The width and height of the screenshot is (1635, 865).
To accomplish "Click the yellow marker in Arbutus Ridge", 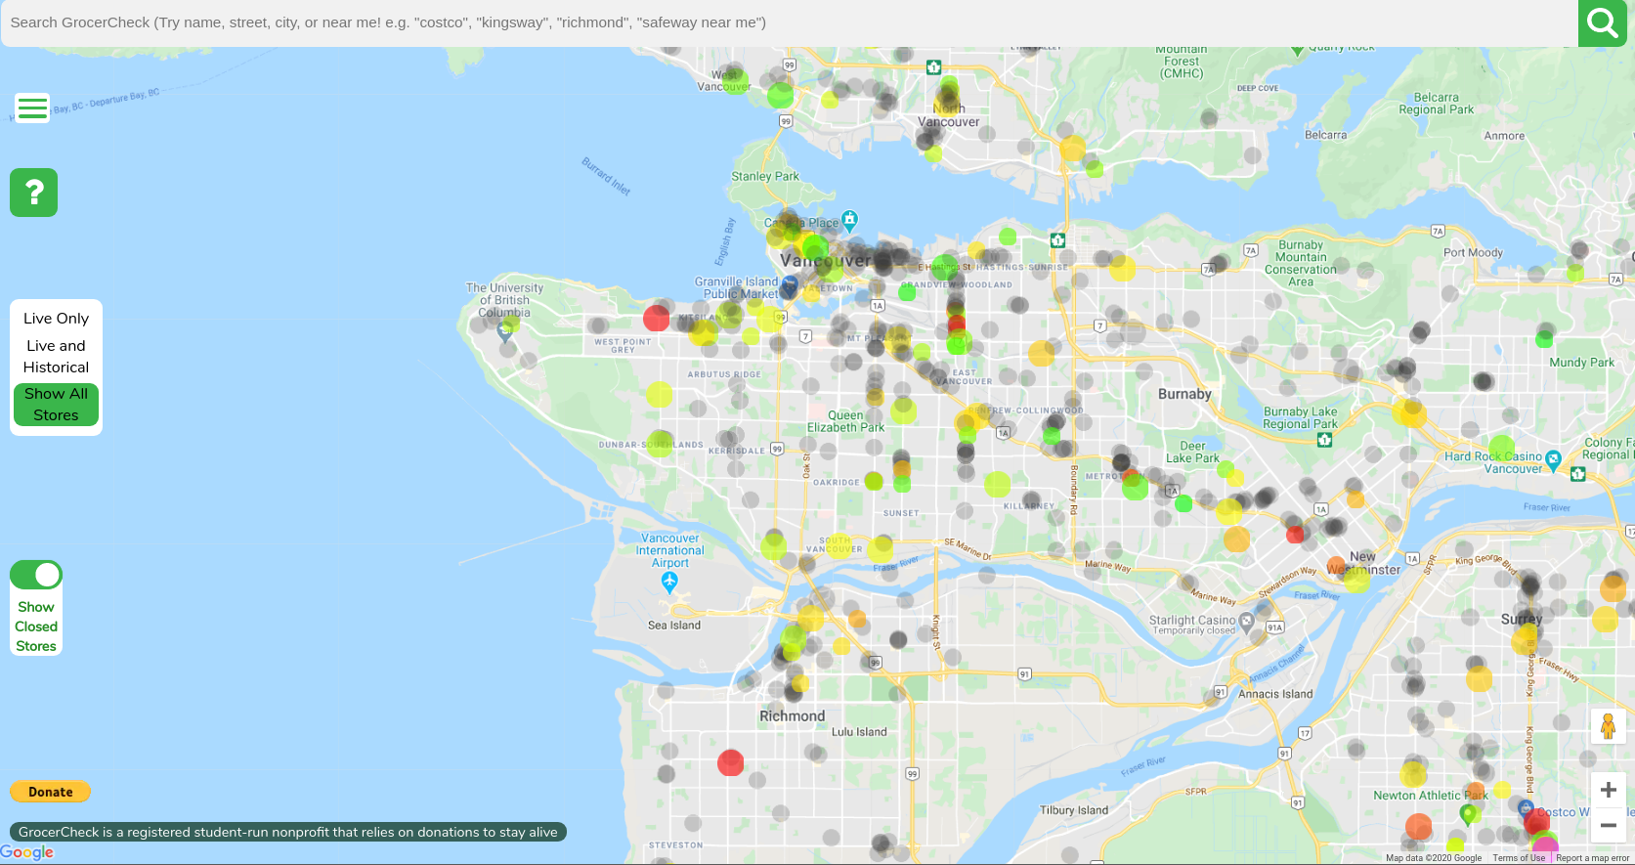I will point(660,394).
